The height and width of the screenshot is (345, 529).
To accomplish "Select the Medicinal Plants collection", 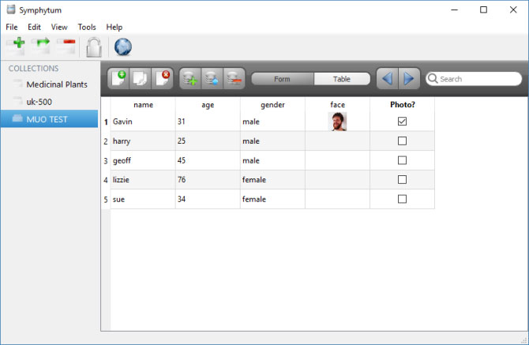I will pos(56,84).
